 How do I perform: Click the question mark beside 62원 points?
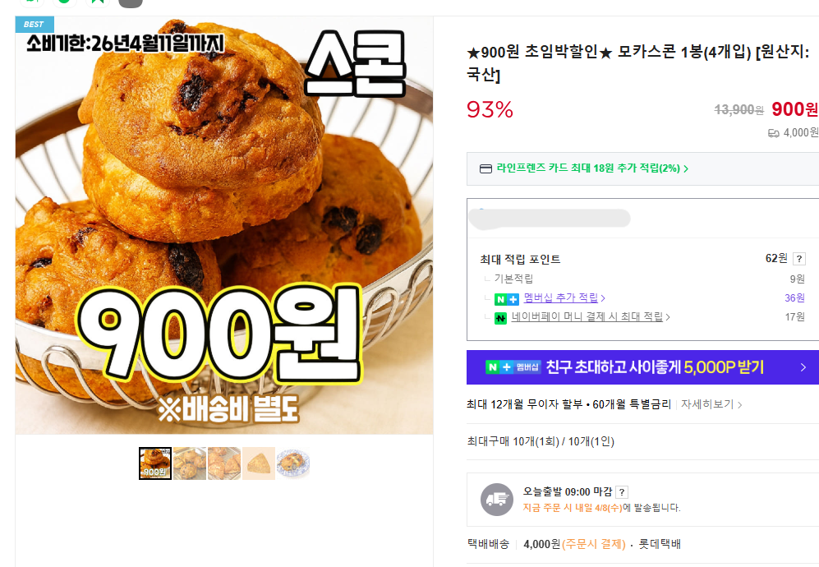click(x=798, y=259)
